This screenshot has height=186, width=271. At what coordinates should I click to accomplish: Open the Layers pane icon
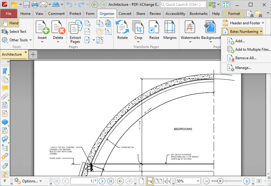[x=5, y=122]
